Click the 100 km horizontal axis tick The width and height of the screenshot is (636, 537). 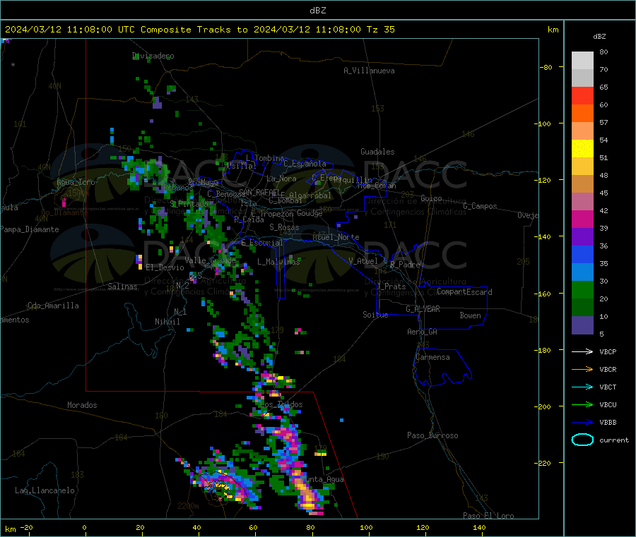click(366, 527)
